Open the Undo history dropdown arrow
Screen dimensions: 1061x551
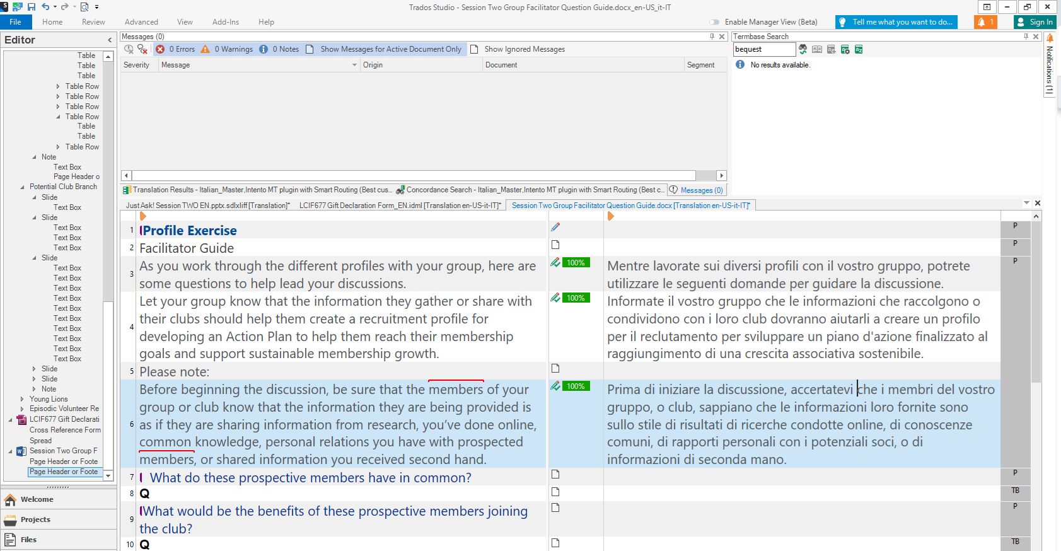(x=55, y=7)
